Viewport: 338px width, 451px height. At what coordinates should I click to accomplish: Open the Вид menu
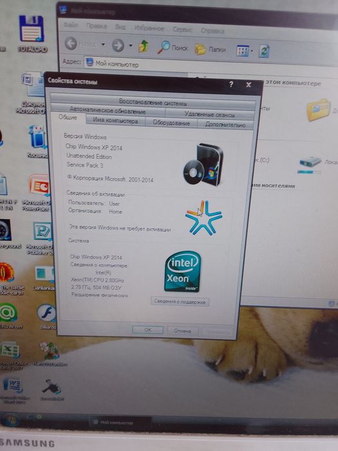tap(120, 27)
